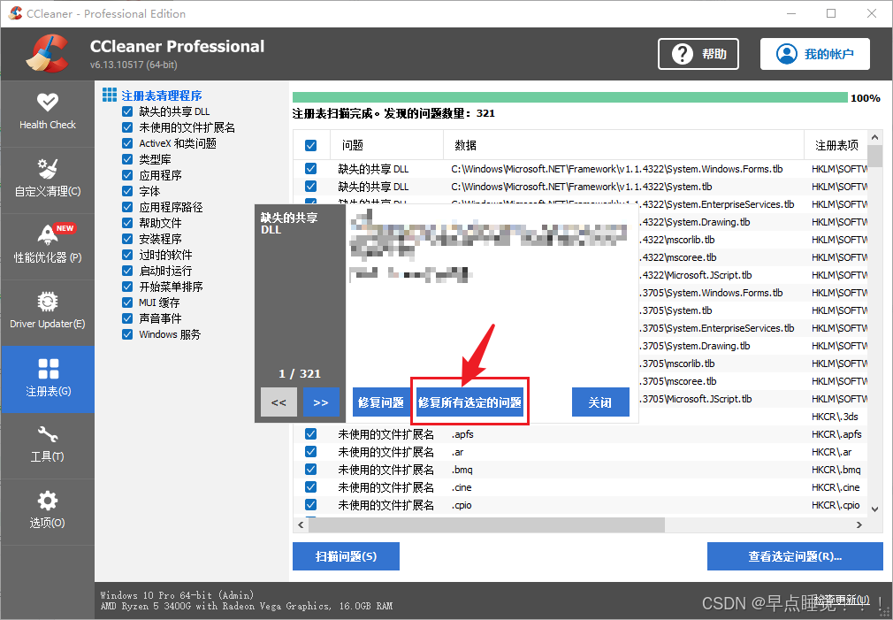Viewport: 893px width, 620px height.
Task: Toggle 应用程序路径 checkbox
Action: tap(127, 207)
